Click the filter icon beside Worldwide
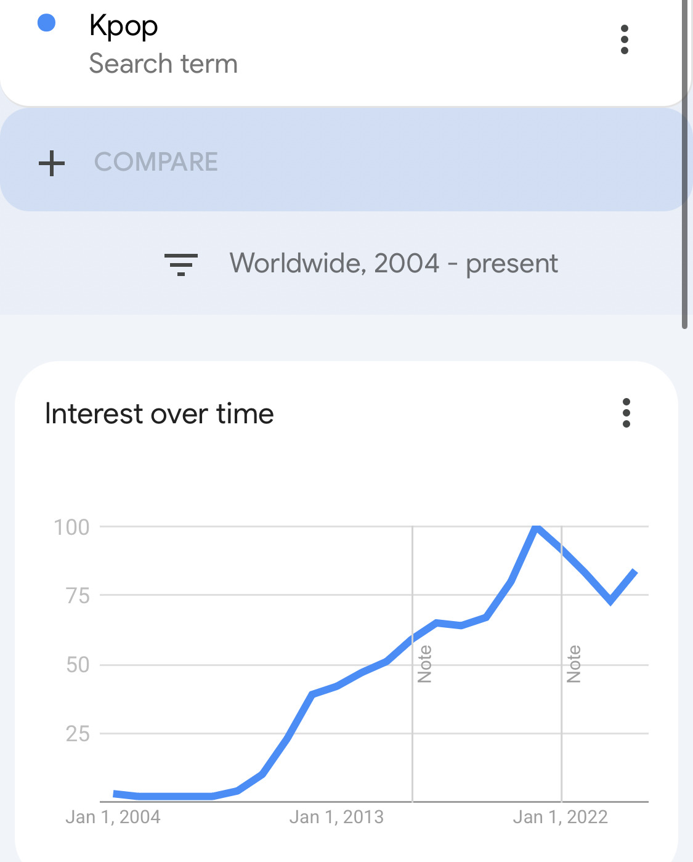Screen dimensions: 693x862 click(x=181, y=264)
